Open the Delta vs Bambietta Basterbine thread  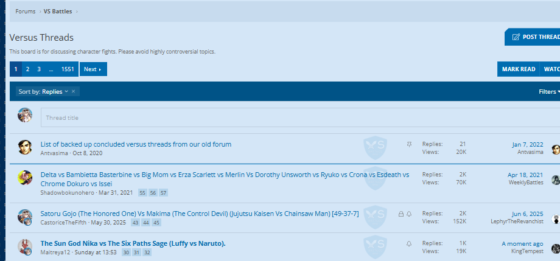(225, 179)
